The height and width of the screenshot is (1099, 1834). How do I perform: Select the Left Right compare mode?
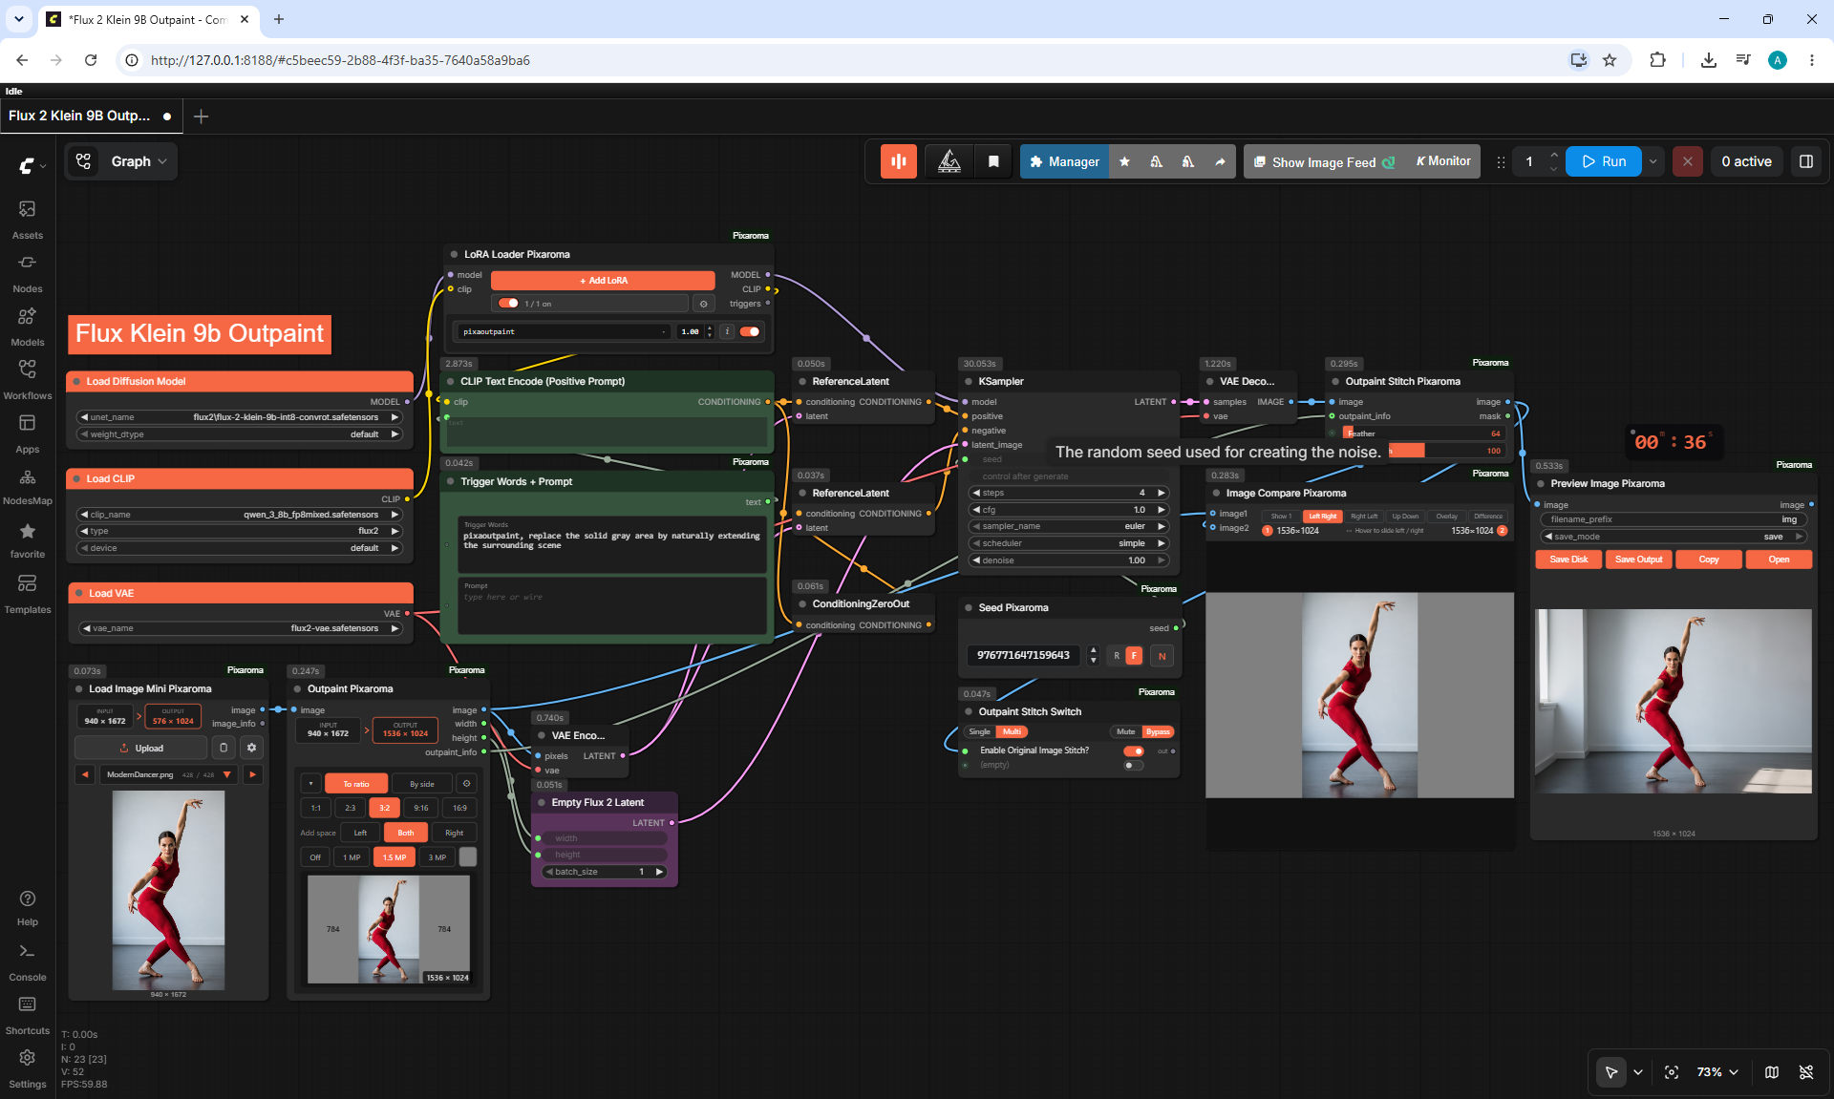1323,517
